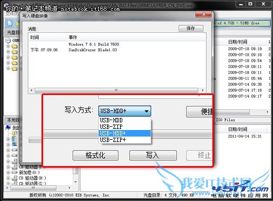Click the 日期/时间 header in disc file list
Image resolution: width=273 pixels, height=201 pixels.
coord(238,42)
